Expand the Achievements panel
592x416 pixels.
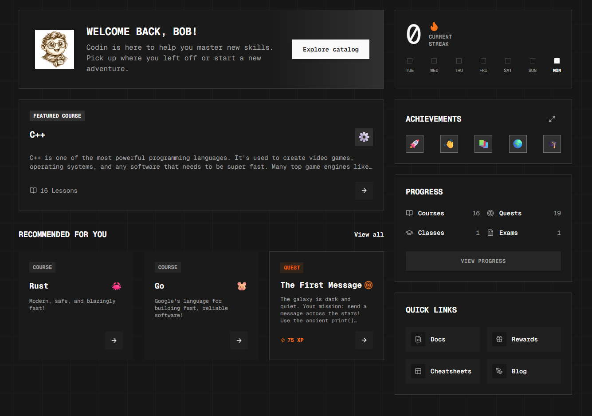coord(552,119)
